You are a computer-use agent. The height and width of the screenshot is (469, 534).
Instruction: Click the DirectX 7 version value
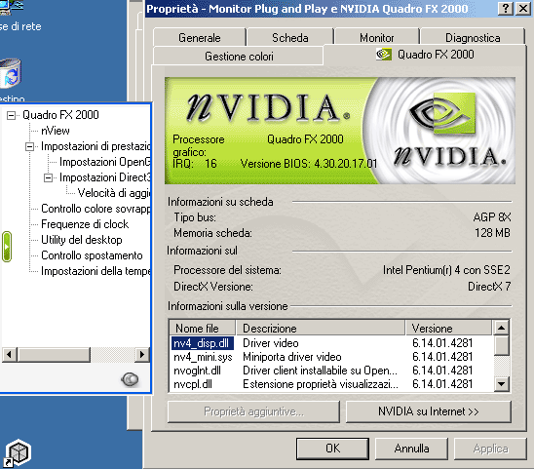coord(489,287)
